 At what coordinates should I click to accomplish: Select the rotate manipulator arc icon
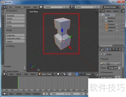(80, 74)
